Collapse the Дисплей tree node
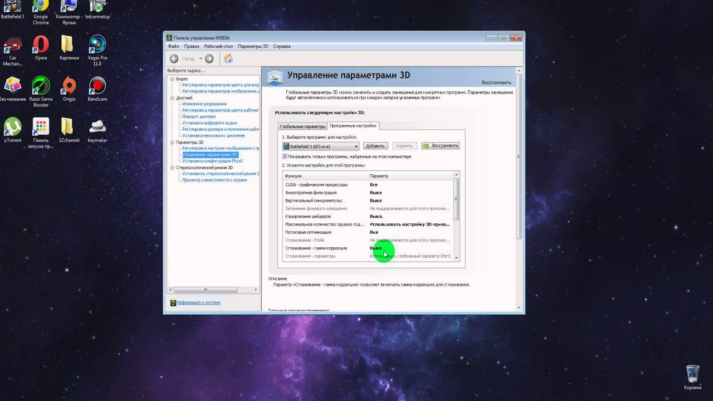 tap(173, 98)
